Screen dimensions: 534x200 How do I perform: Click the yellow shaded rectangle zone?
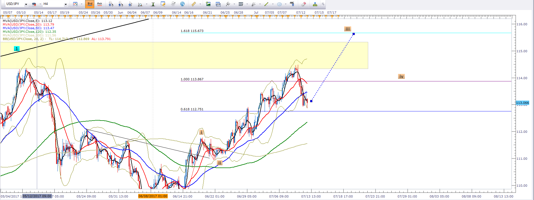pyautogui.click(x=195, y=56)
